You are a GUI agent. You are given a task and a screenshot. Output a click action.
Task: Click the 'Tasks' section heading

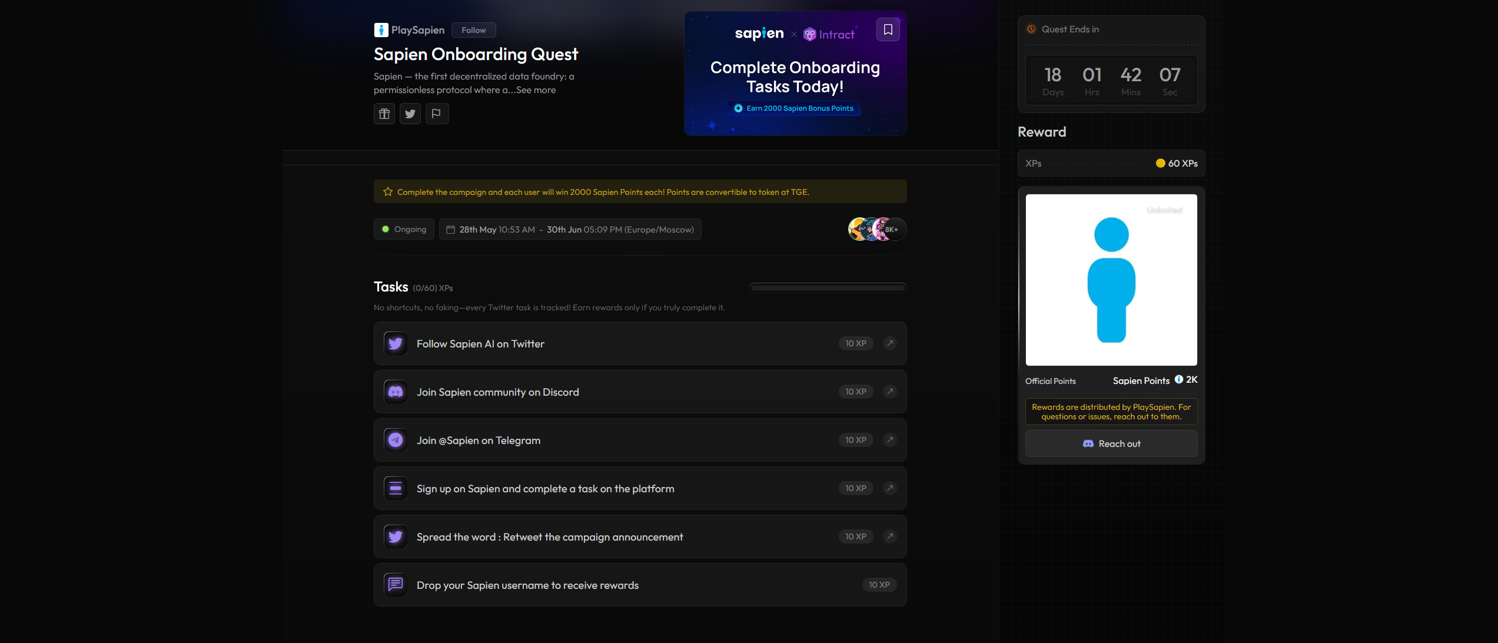pyautogui.click(x=391, y=287)
